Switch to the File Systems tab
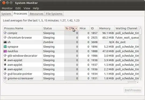Viewport: 145px width, 100px height. click(54, 14)
